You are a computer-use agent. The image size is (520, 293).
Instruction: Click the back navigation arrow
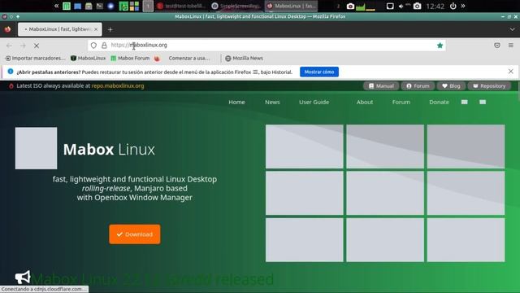point(9,46)
